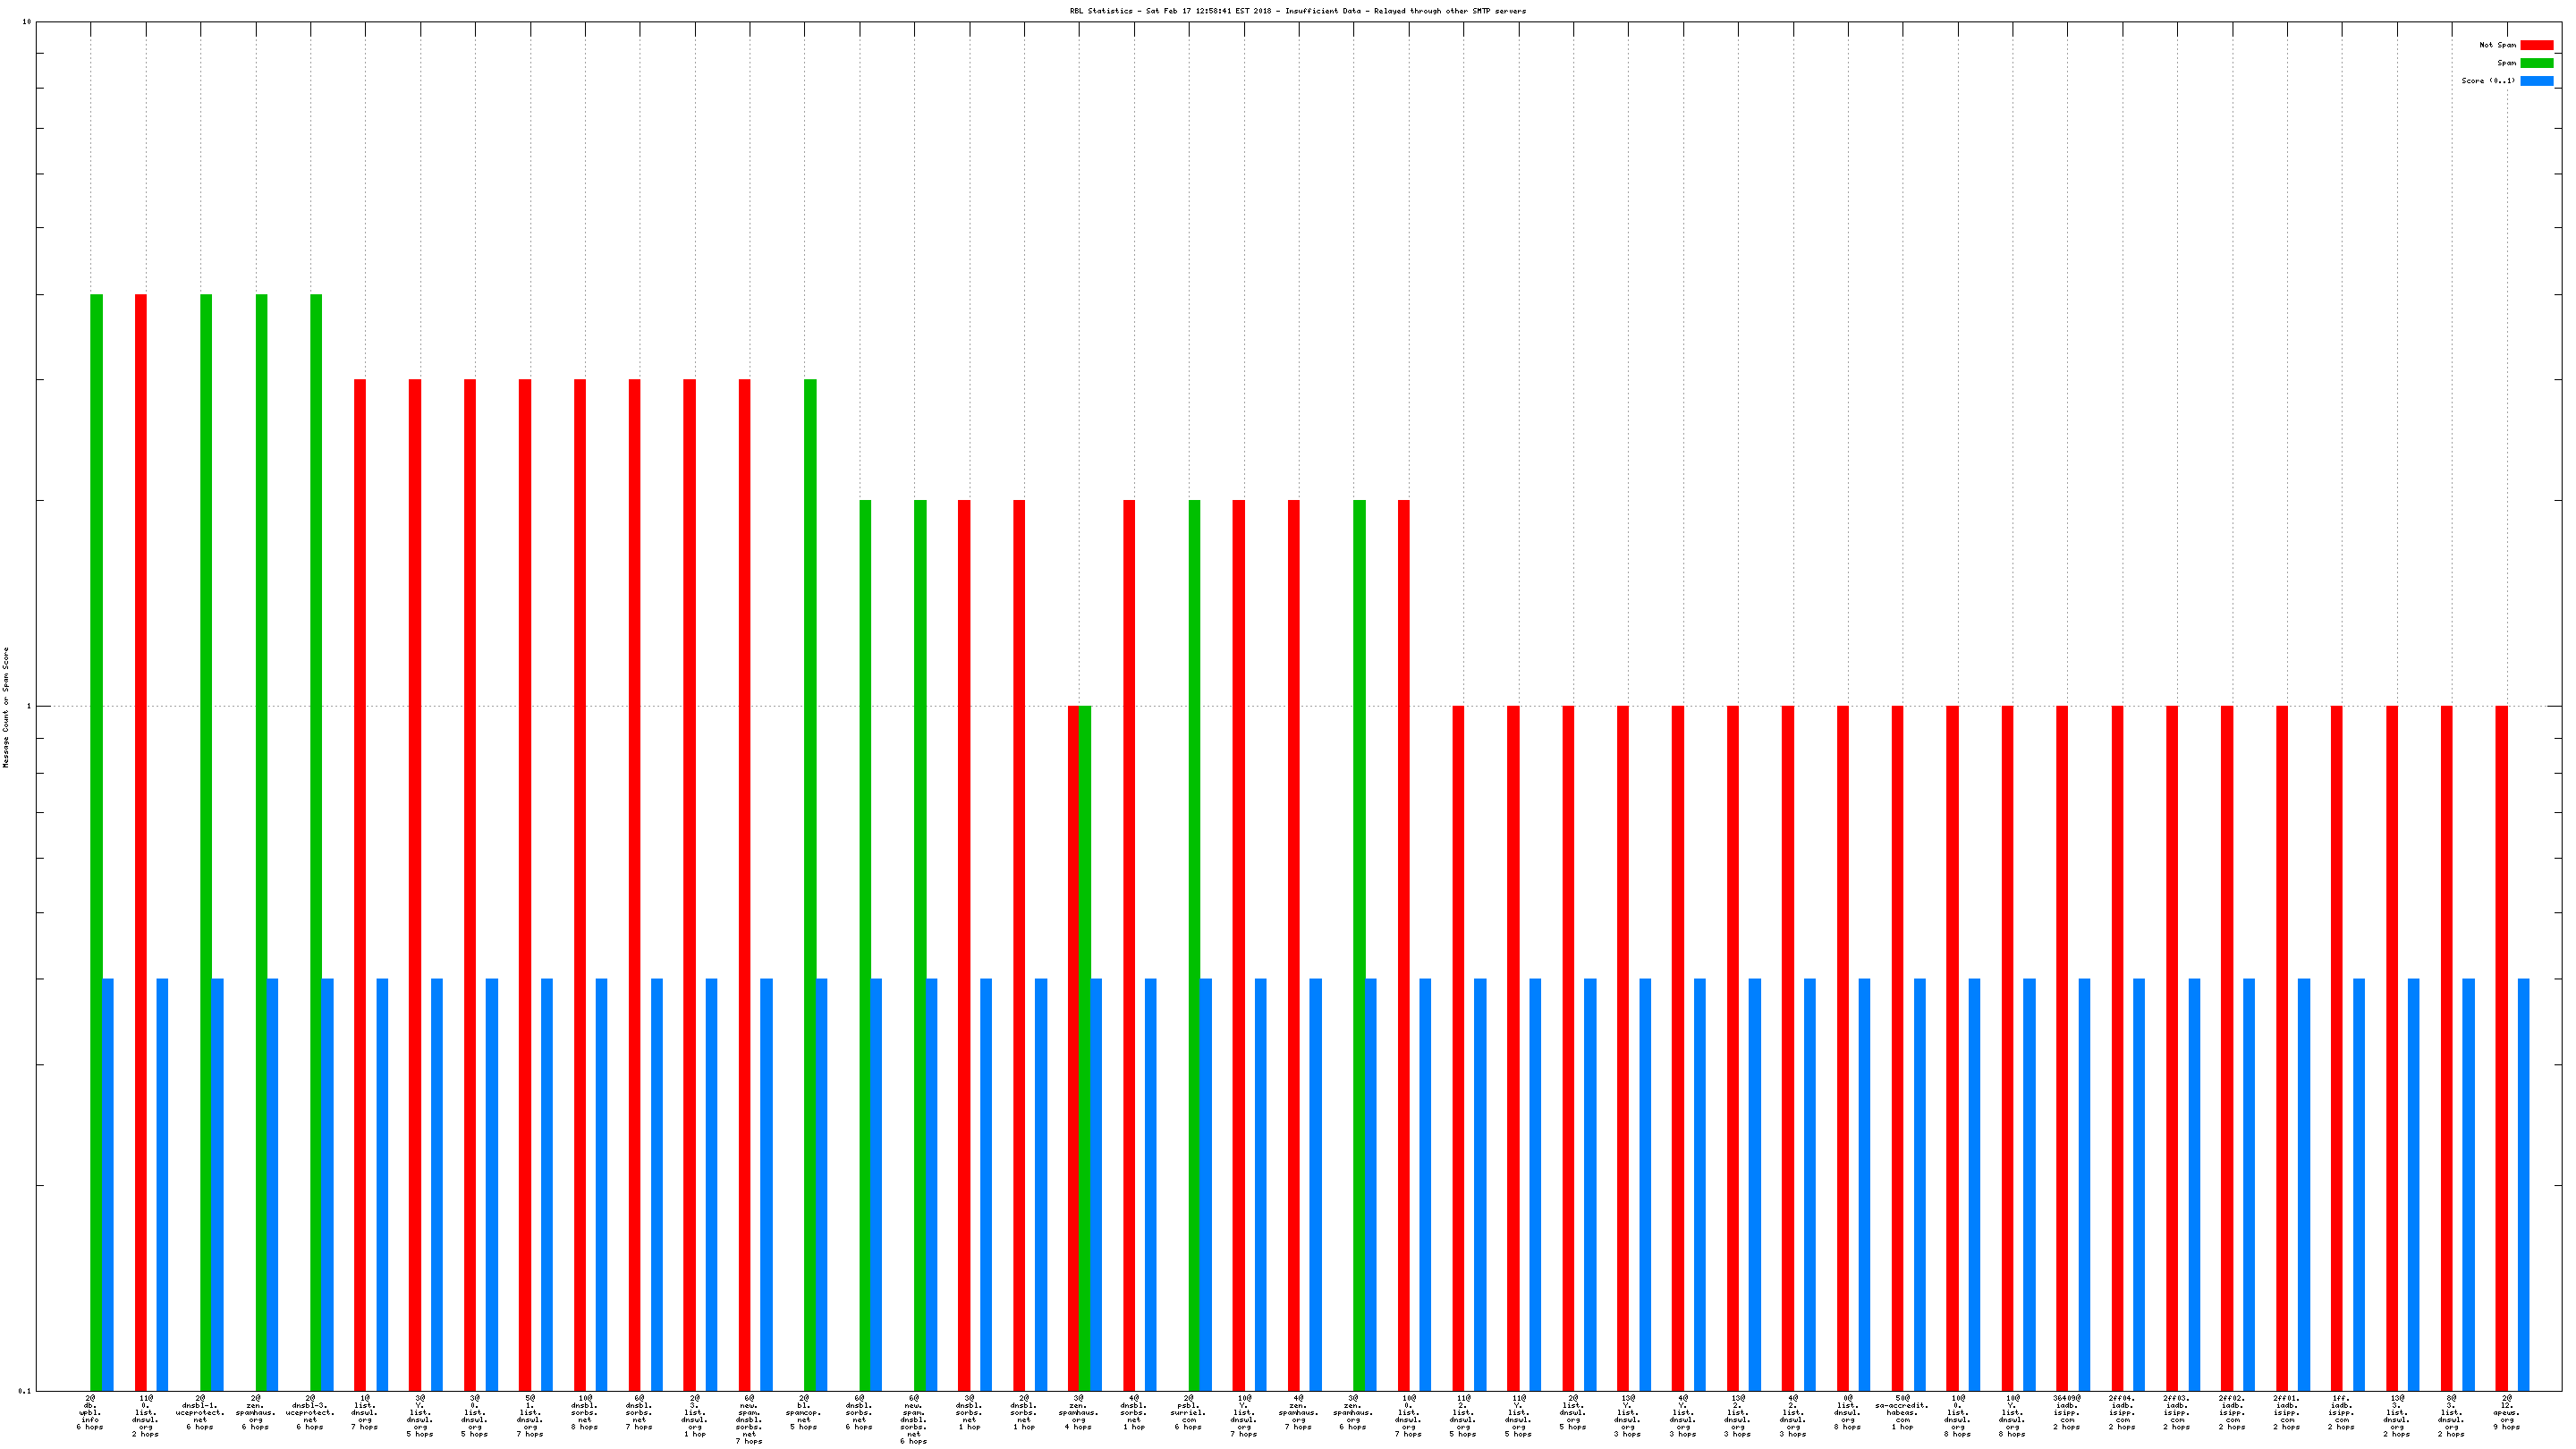Click the RBL Statistics chart title
The image size is (2576, 1449).
1297,11
